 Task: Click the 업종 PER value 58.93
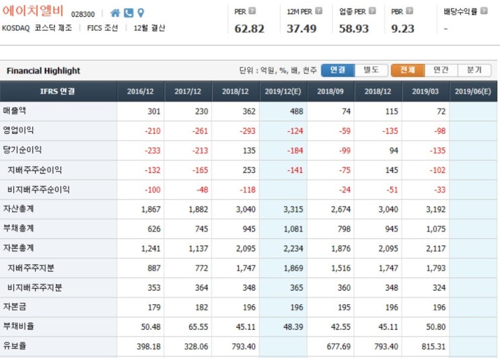coord(354,29)
